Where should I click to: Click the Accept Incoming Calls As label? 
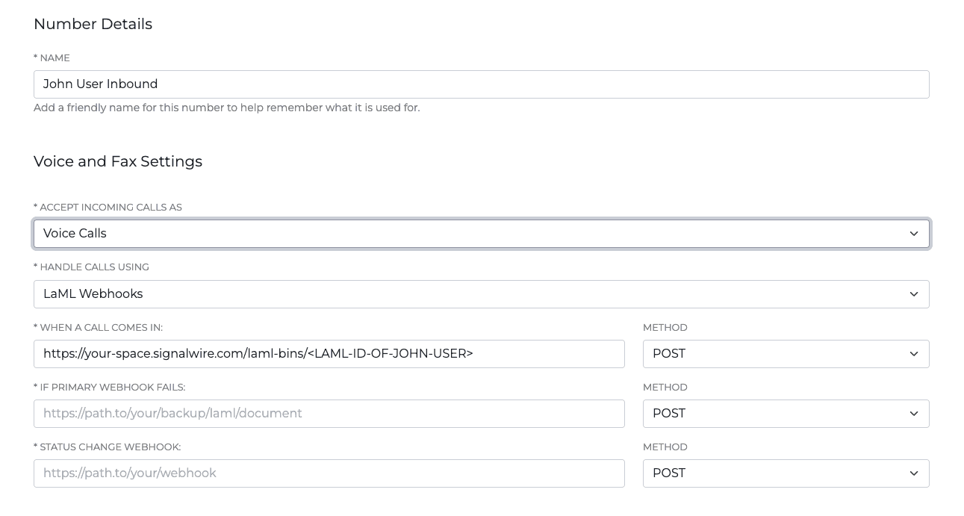(108, 207)
